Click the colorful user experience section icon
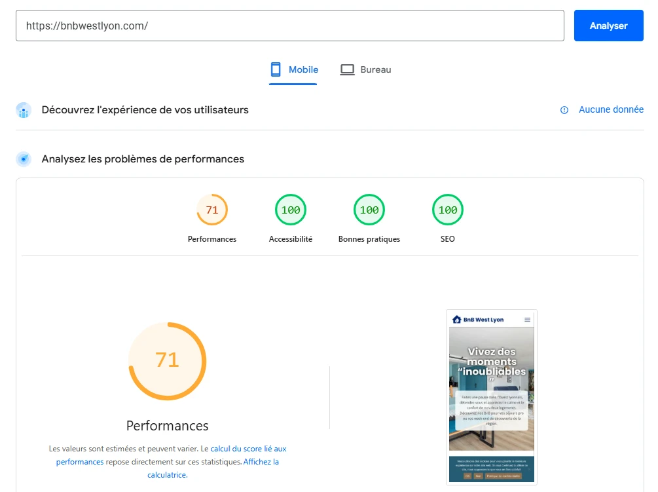Image resolution: width=658 pixels, height=492 pixels. [24, 110]
